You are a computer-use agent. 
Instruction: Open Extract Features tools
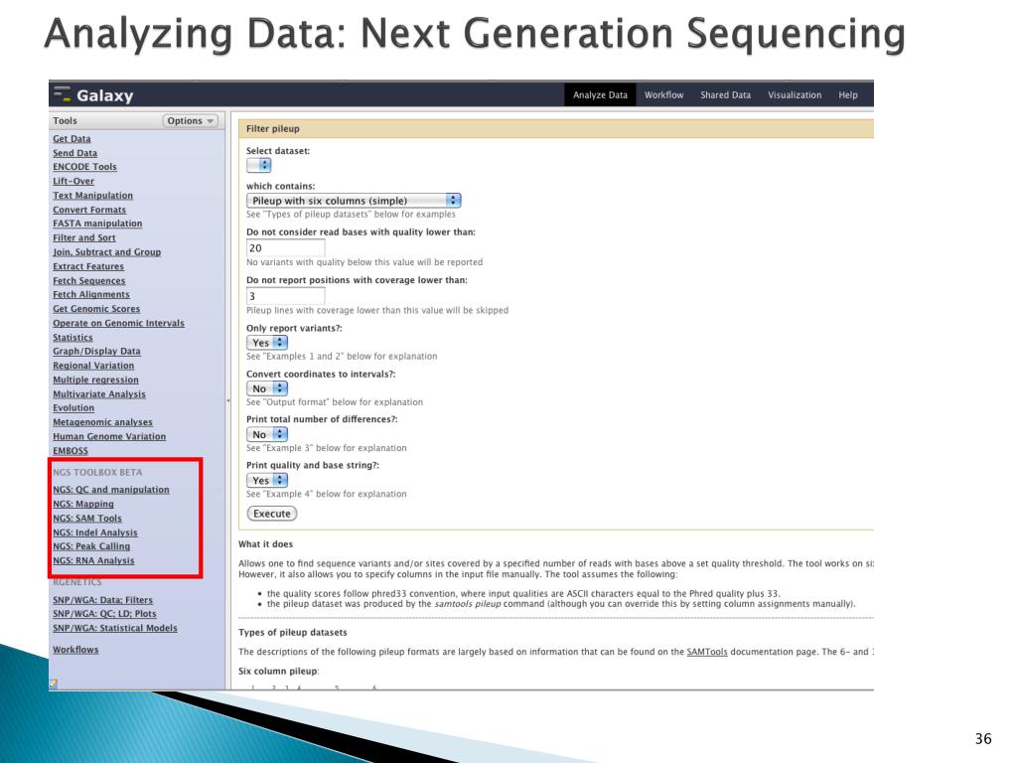click(x=88, y=266)
